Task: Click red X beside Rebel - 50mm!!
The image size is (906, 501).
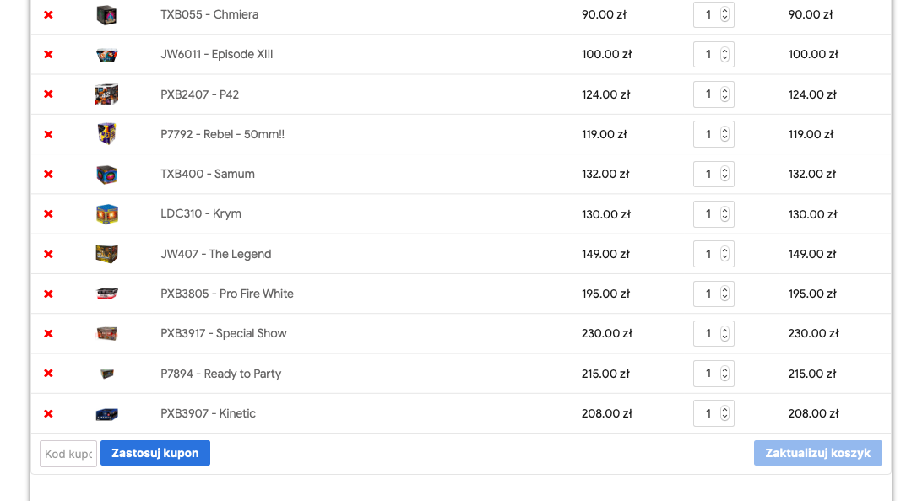Action: tap(48, 134)
